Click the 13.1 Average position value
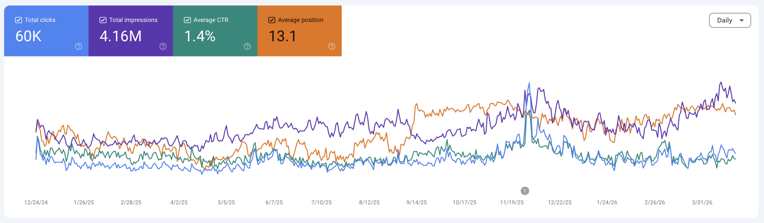This screenshot has width=764, height=223. point(282,36)
